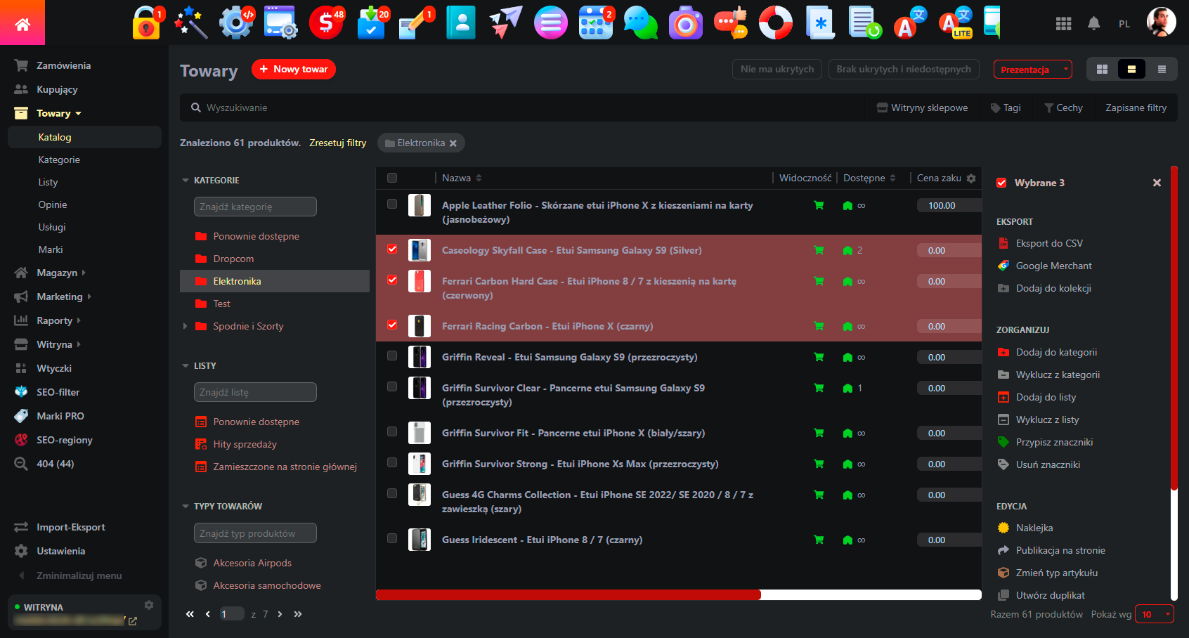Open the Marketing sidebar menu
The width and height of the screenshot is (1189, 638).
click(x=60, y=297)
